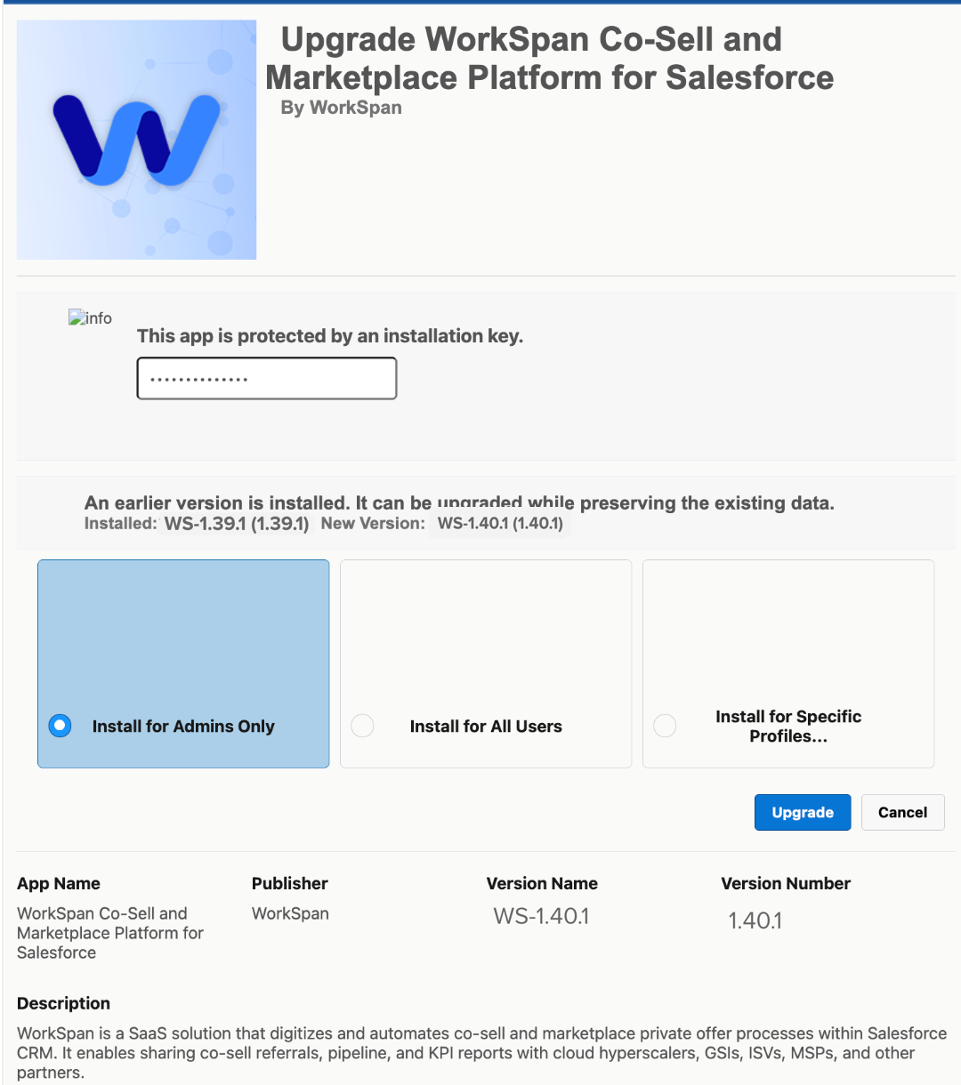This screenshot has width=961, height=1085.
Task: Click the 'New Version:' label
Action: (373, 524)
